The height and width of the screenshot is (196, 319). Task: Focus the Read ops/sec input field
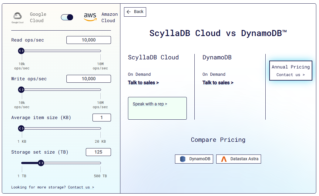[89, 40]
